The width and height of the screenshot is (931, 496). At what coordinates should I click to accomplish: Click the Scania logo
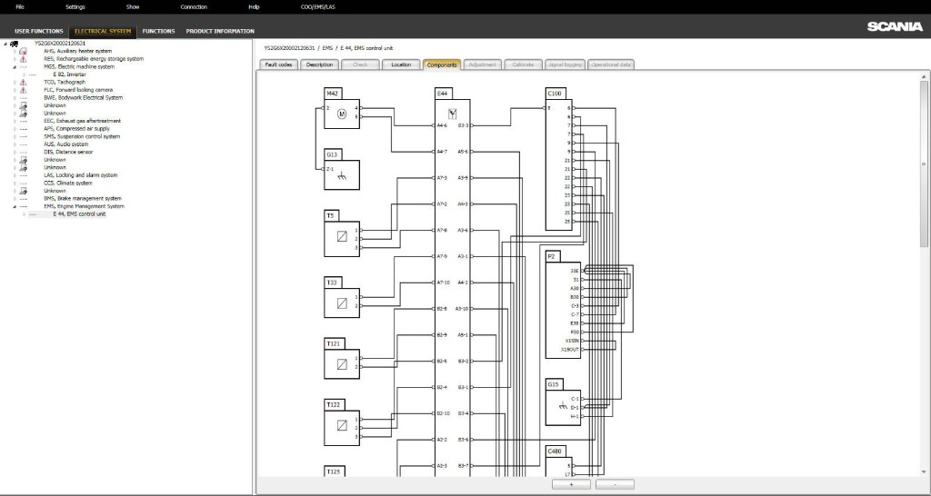pyautogui.click(x=895, y=26)
